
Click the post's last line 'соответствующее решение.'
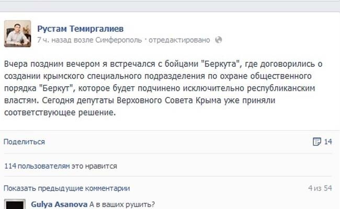click(x=59, y=112)
